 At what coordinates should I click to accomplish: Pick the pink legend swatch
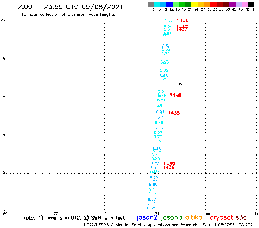click(245, 4)
